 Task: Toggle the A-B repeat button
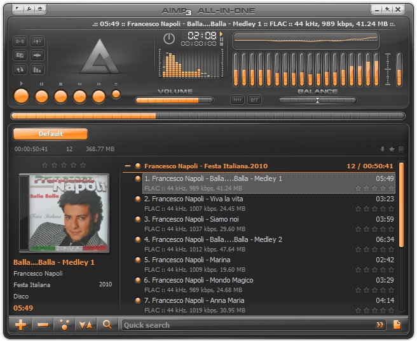pos(20,41)
